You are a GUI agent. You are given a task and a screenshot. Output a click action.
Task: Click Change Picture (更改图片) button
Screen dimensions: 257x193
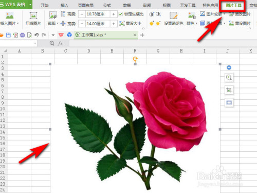pos(240,14)
